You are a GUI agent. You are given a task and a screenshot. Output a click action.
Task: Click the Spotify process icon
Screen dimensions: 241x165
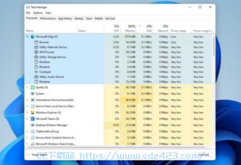[33, 87]
